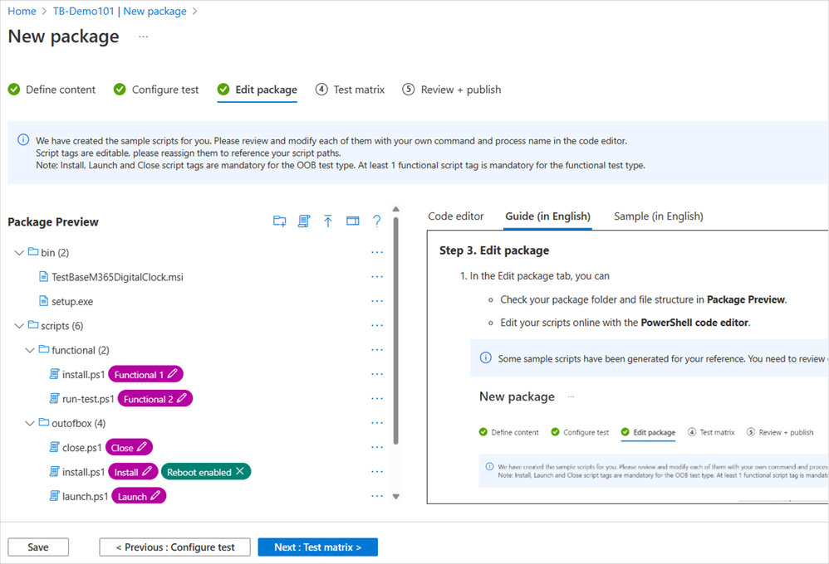Click the Reboot enabled tag label
The height and width of the screenshot is (564, 829).
(199, 472)
